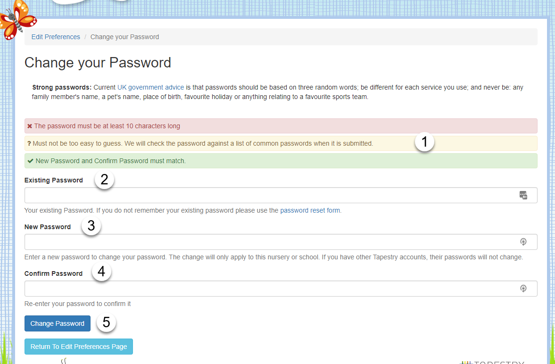This screenshot has width=555, height=364.
Task: Click the Existing Password label
Action: [54, 180]
